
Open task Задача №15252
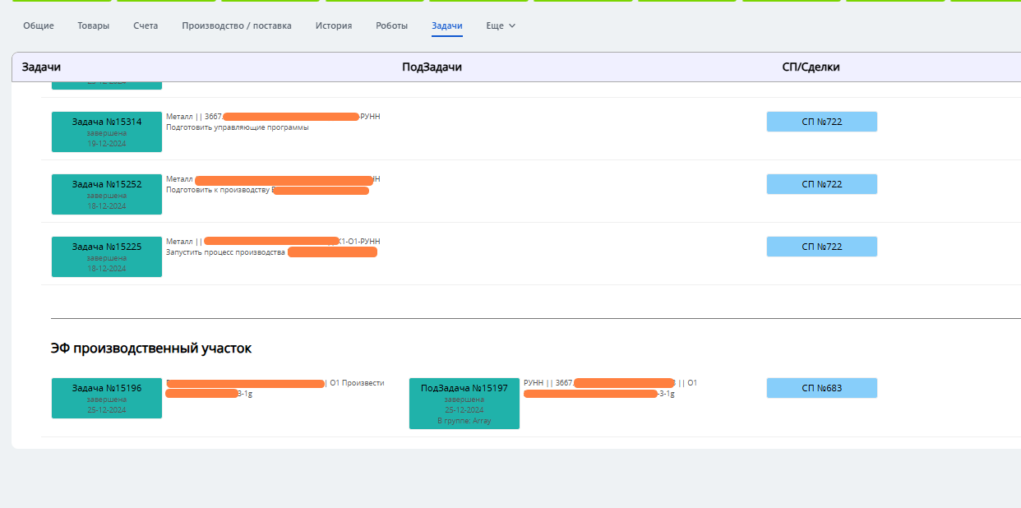tap(107, 194)
